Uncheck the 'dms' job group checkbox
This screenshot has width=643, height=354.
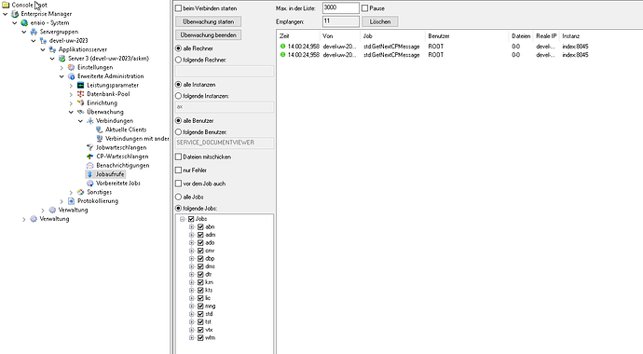[200, 266]
